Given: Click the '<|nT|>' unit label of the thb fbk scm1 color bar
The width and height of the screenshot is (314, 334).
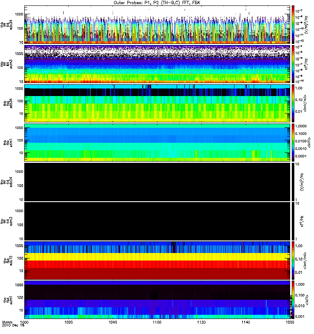Looking at the screenshot, I should pyautogui.click(x=309, y=142).
